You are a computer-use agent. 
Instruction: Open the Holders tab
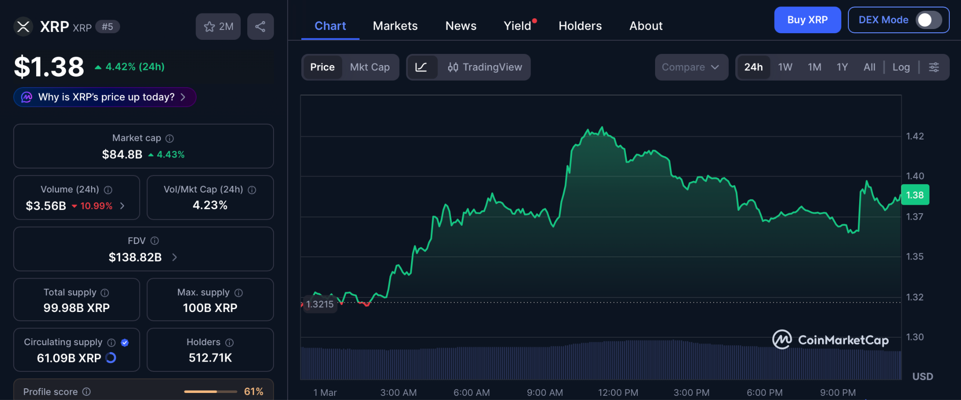[x=580, y=26]
